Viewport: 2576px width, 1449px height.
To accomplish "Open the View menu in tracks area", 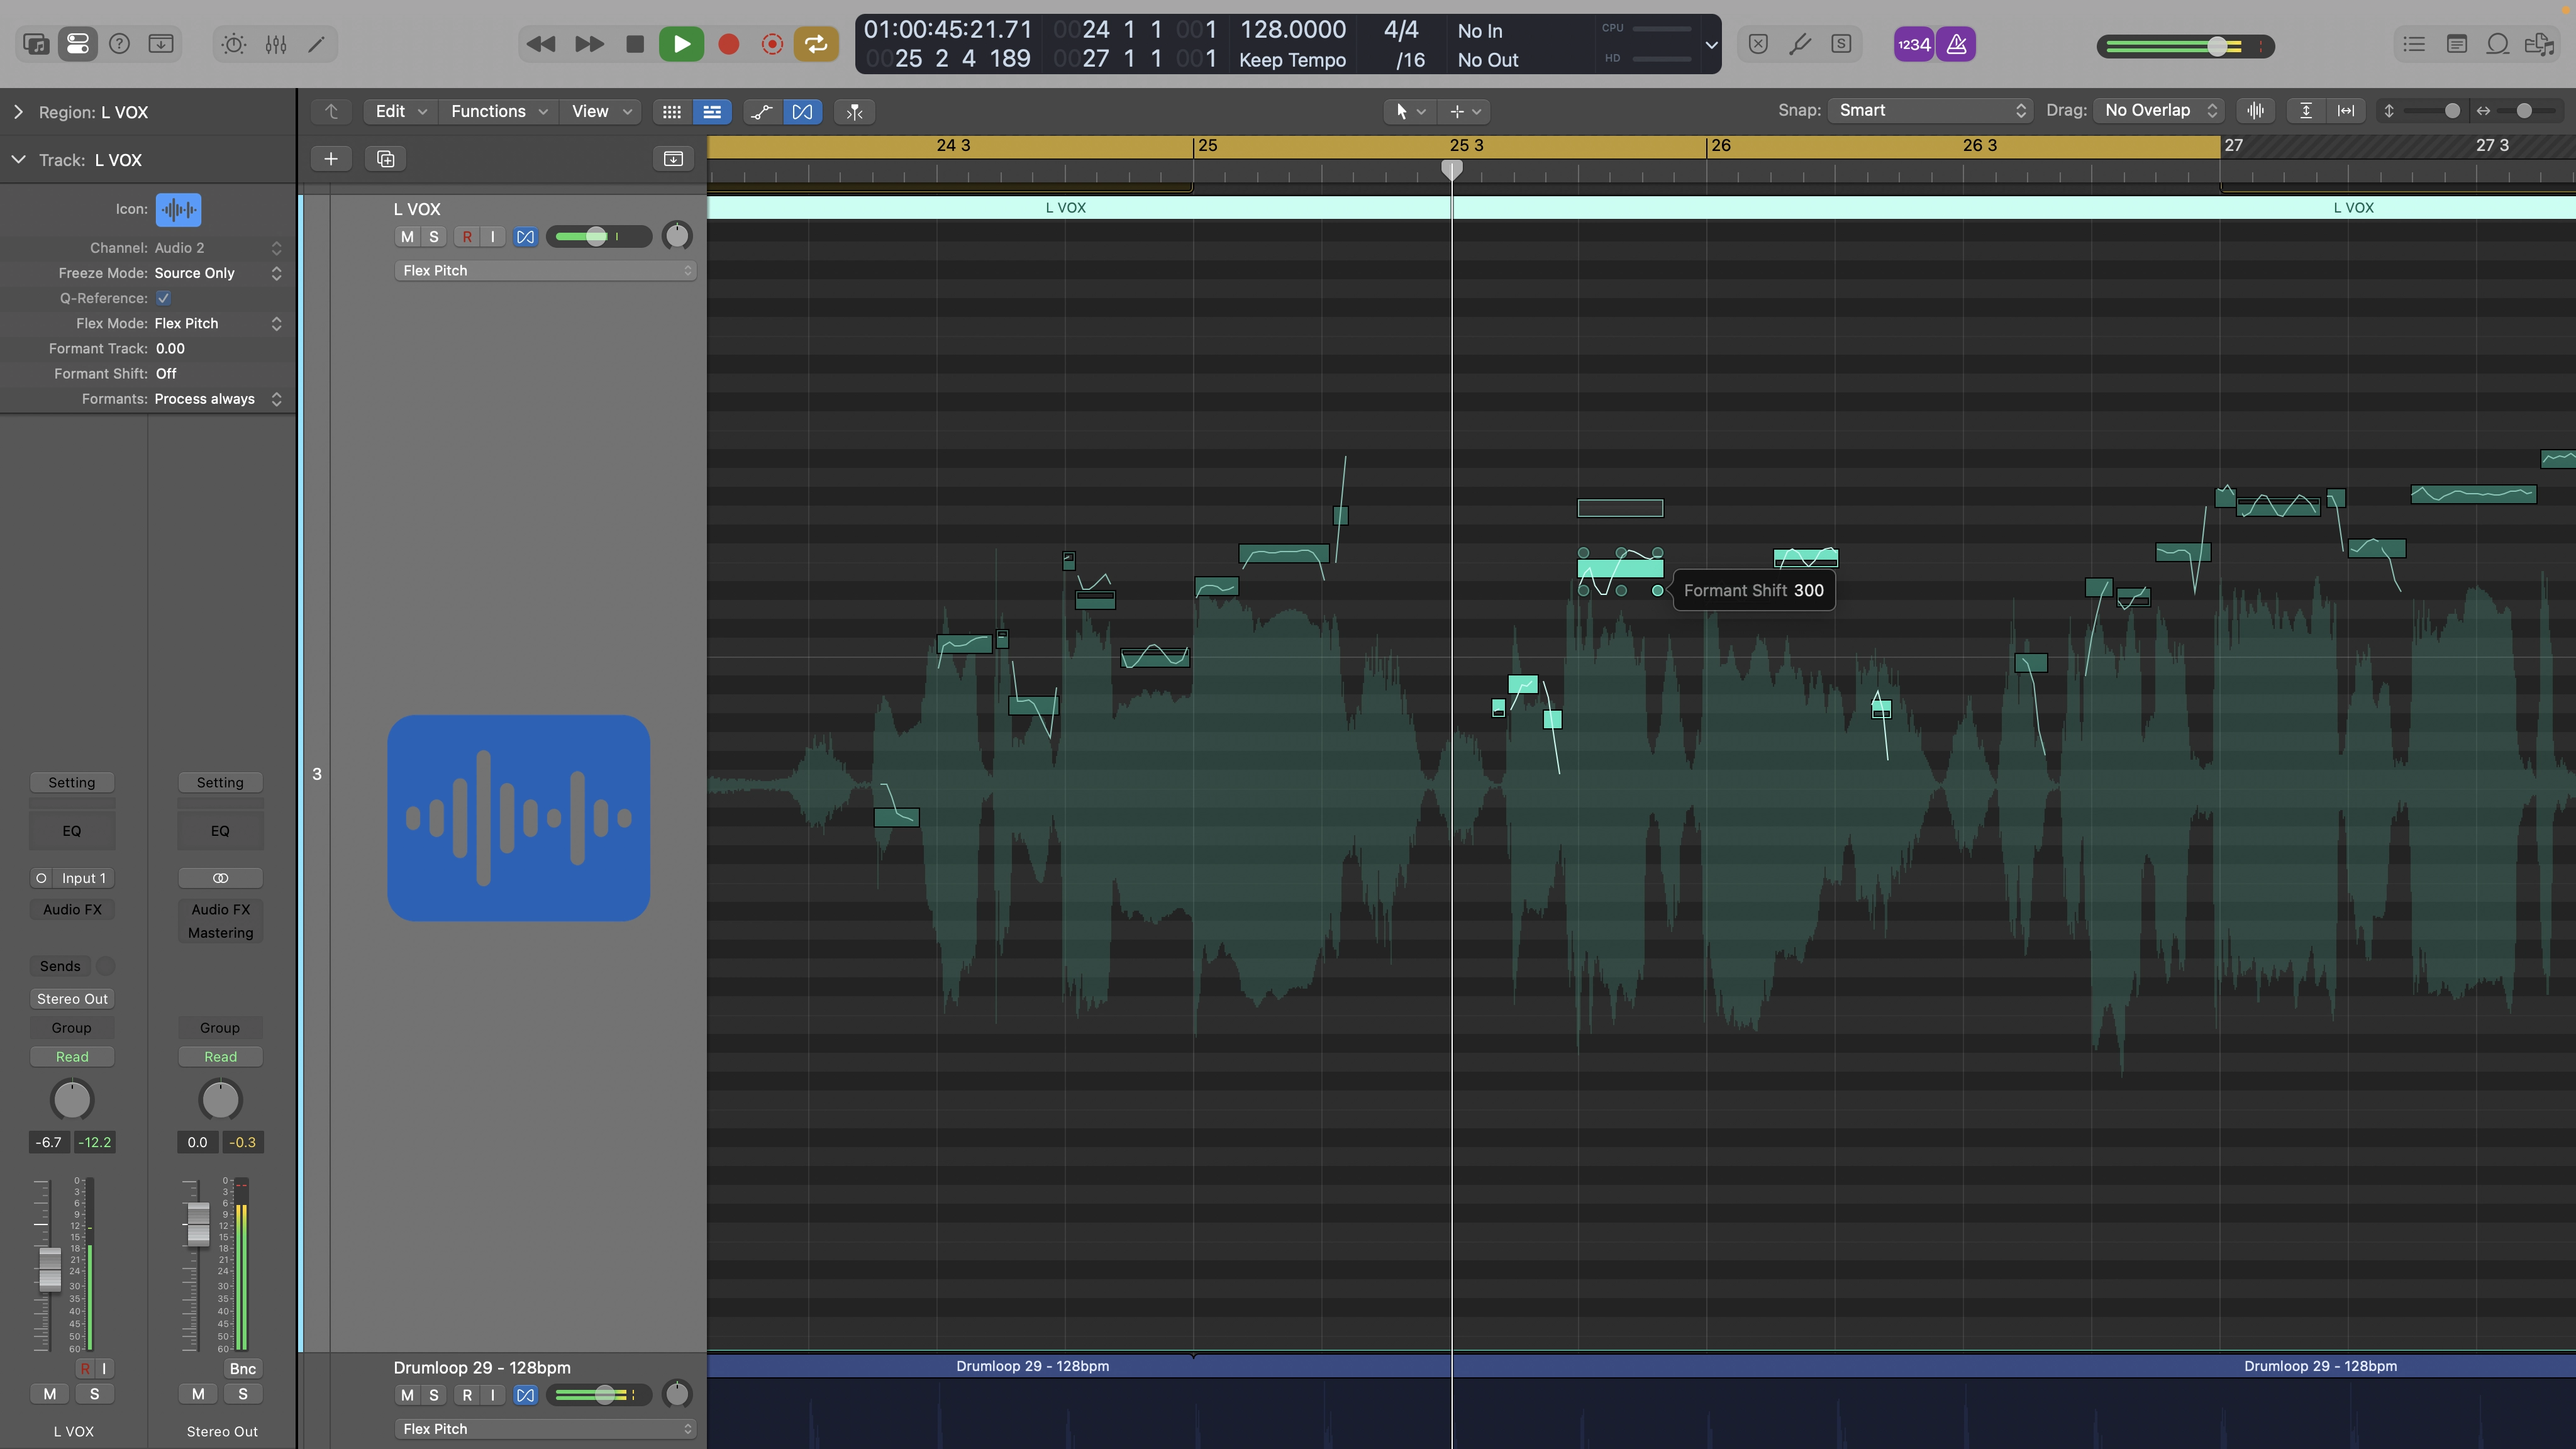I will click(601, 111).
